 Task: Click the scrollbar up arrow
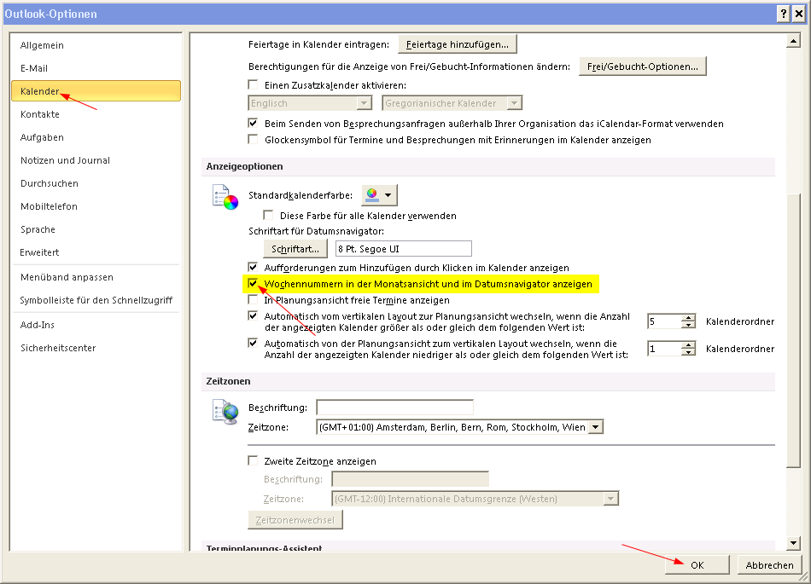point(793,41)
